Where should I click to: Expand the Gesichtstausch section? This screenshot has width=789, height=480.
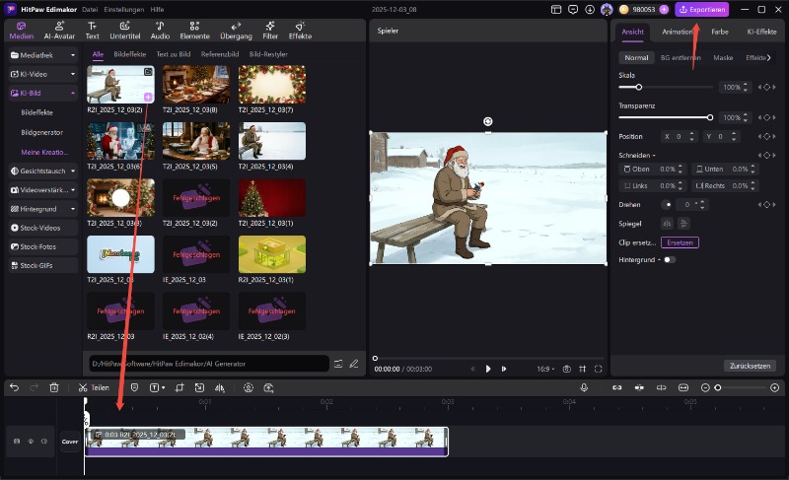pos(42,171)
